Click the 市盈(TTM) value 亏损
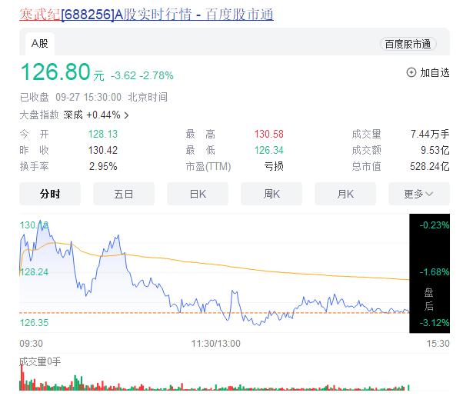This screenshot has width=473, height=396. (274, 167)
